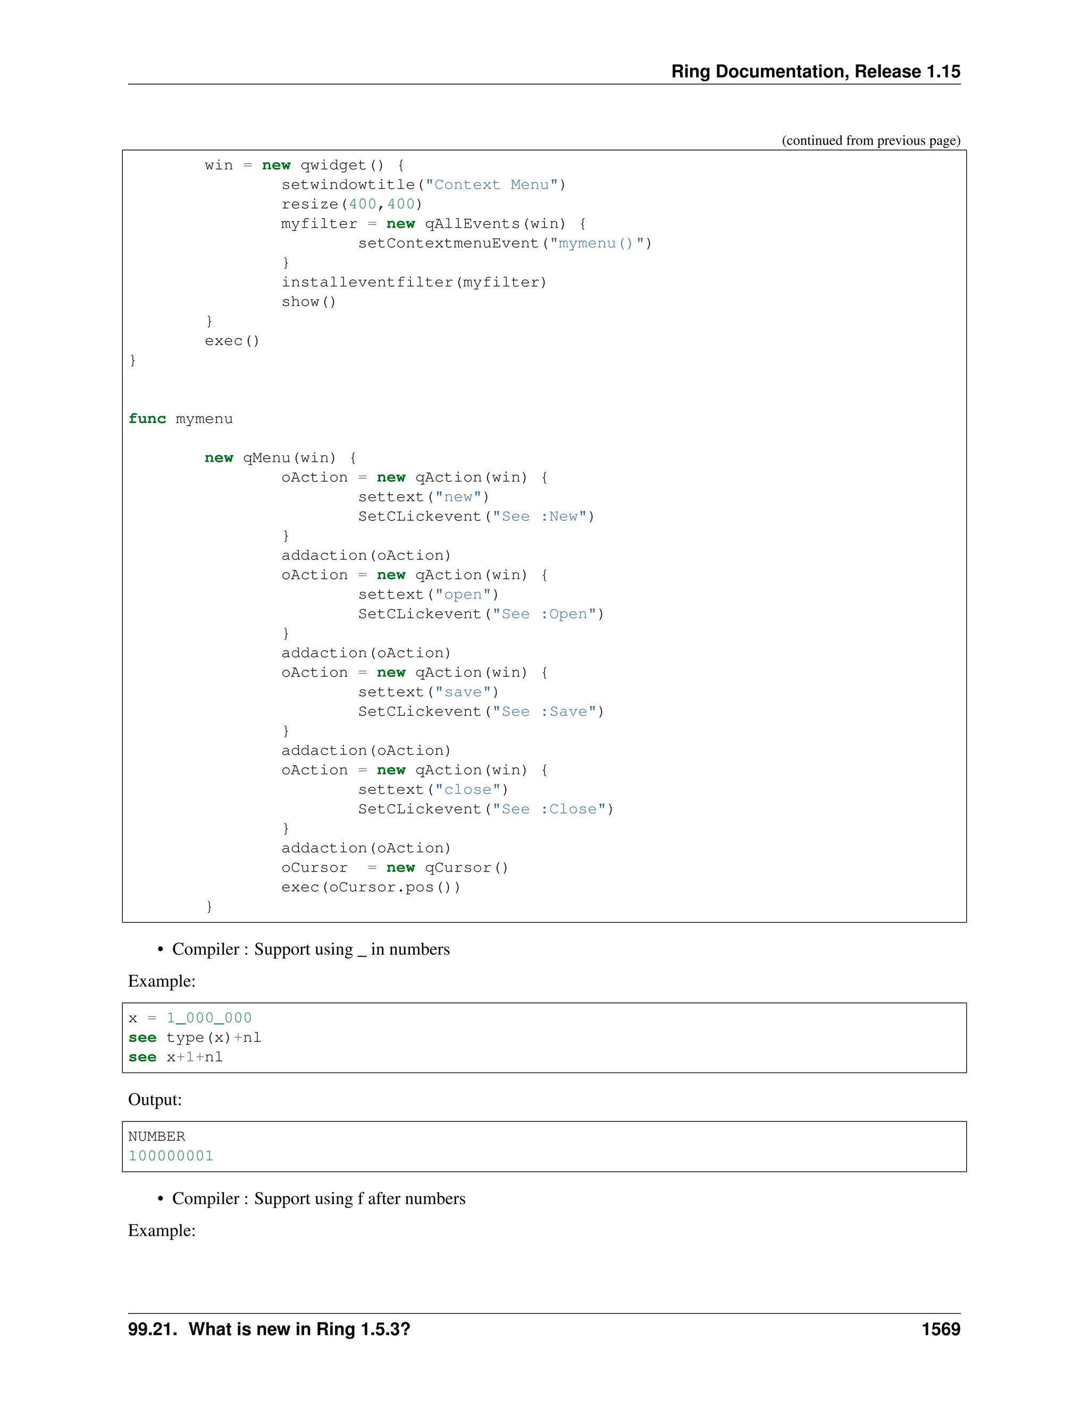1089x1410 pixels.
Task: Click the settext("new") line
Action: click(x=423, y=497)
